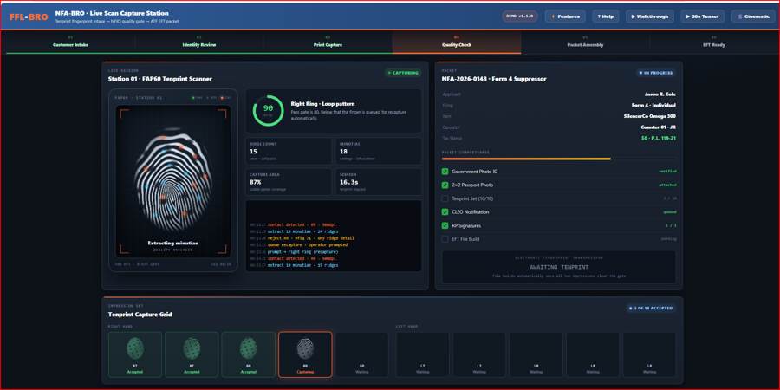Click item value 'SilencerCo Omega 300'
The height and width of the screenshot is (390, 780).
[x=650, y=116]
